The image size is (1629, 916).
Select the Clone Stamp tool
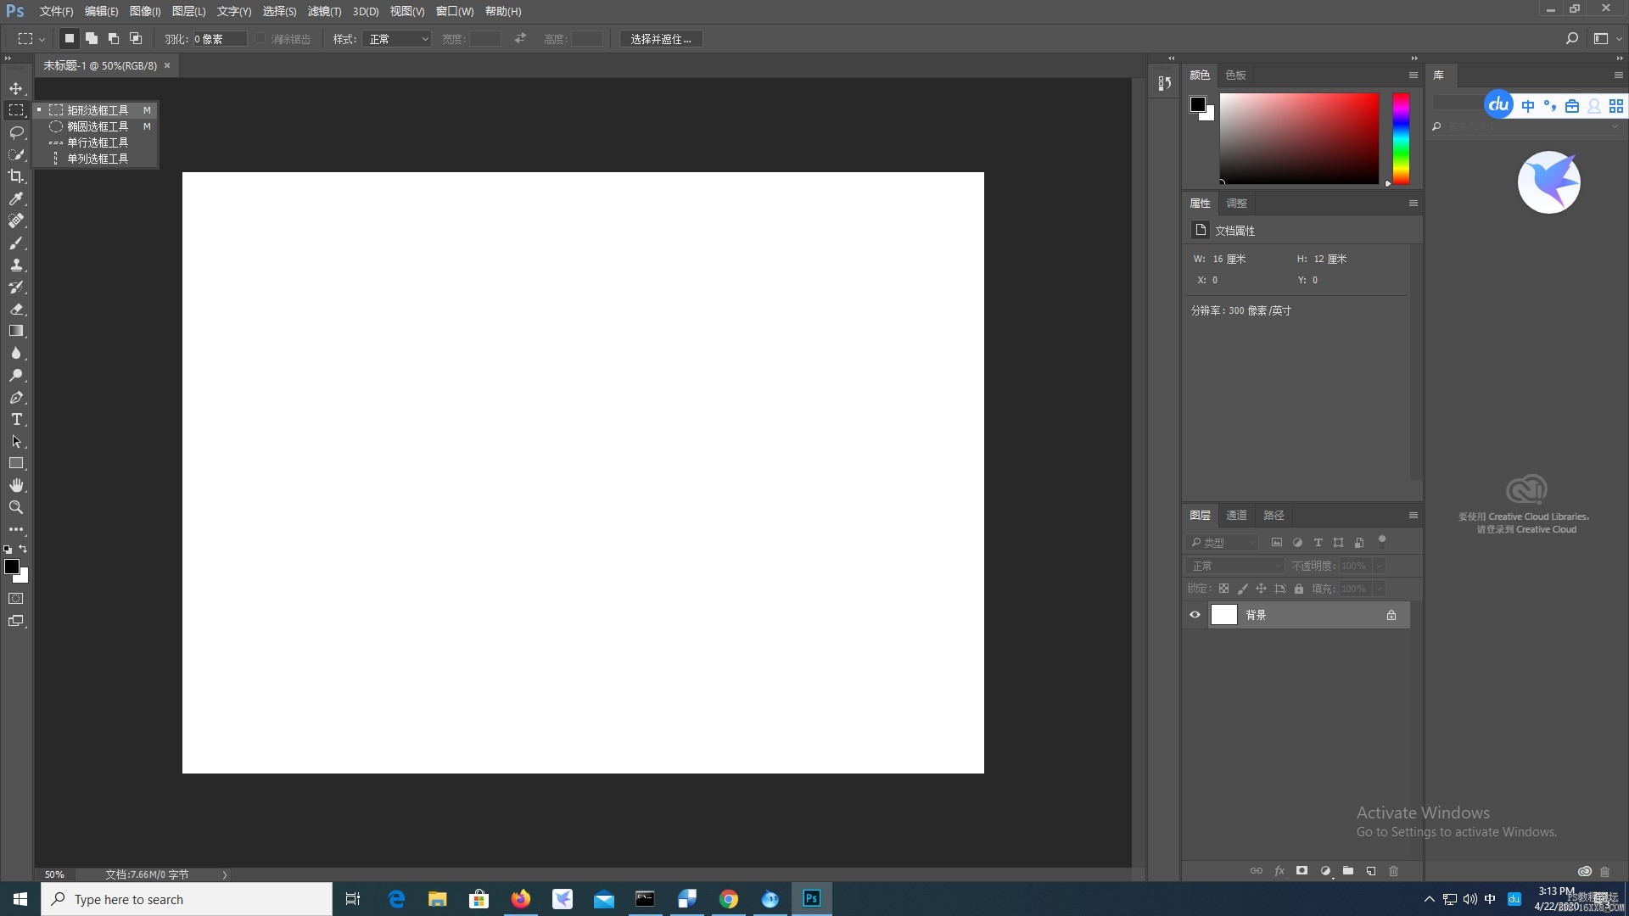16,265
